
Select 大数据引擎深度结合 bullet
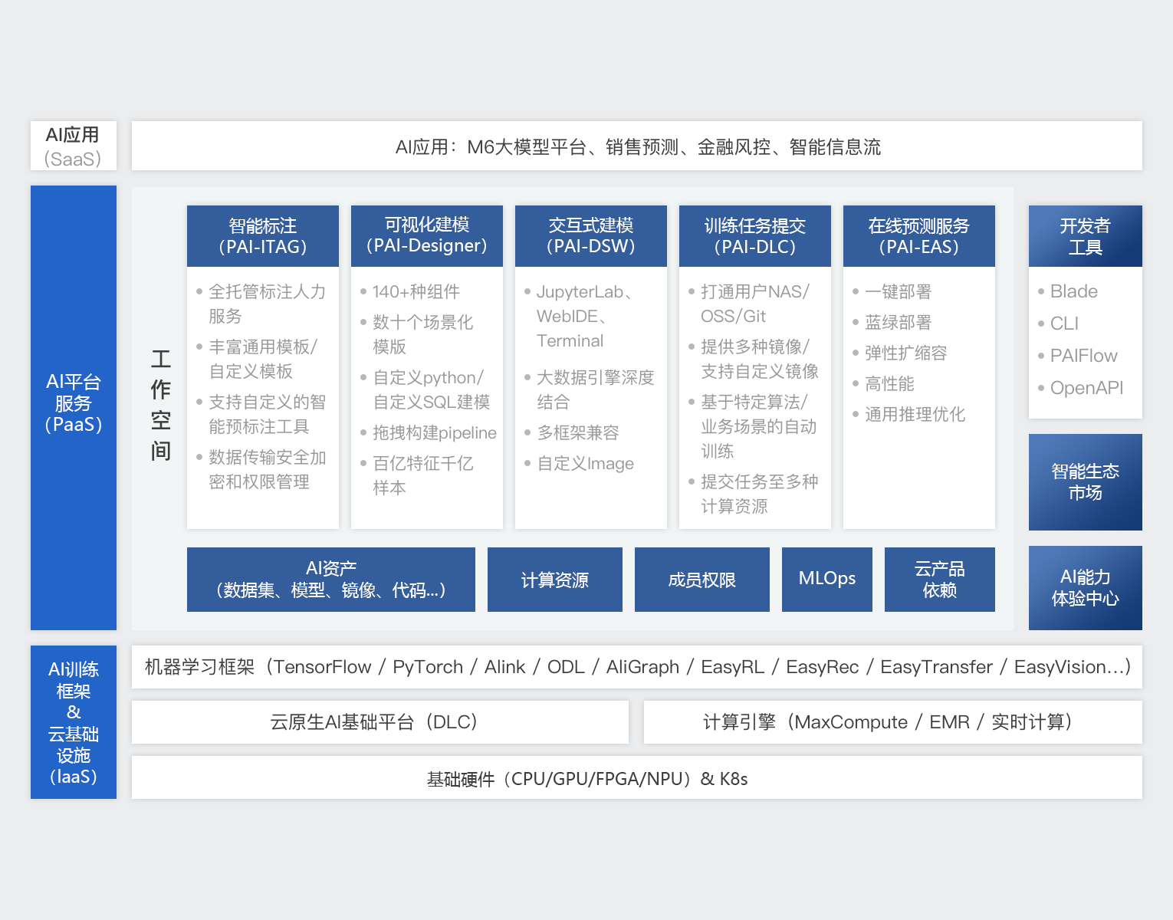pyautogui.click(x=590, y=389)
